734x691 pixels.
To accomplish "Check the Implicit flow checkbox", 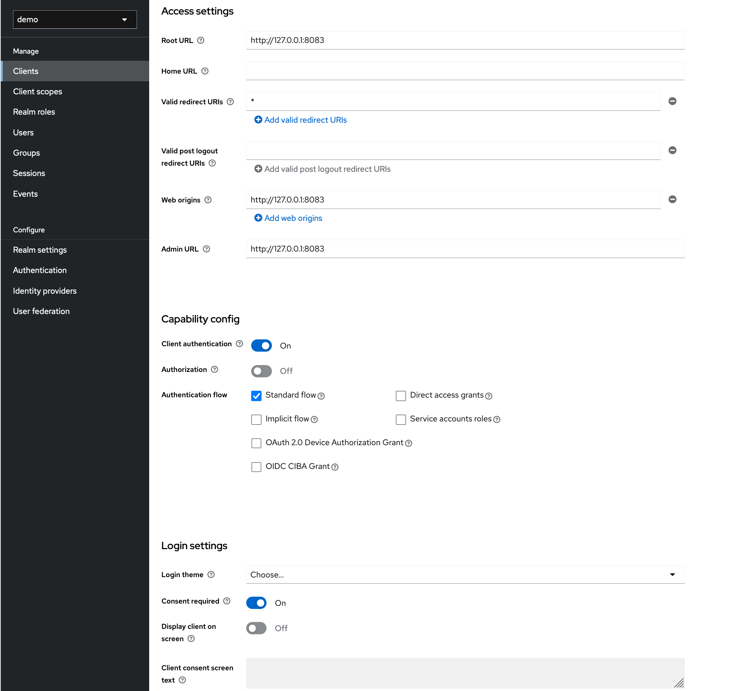I will coord(256,420).
